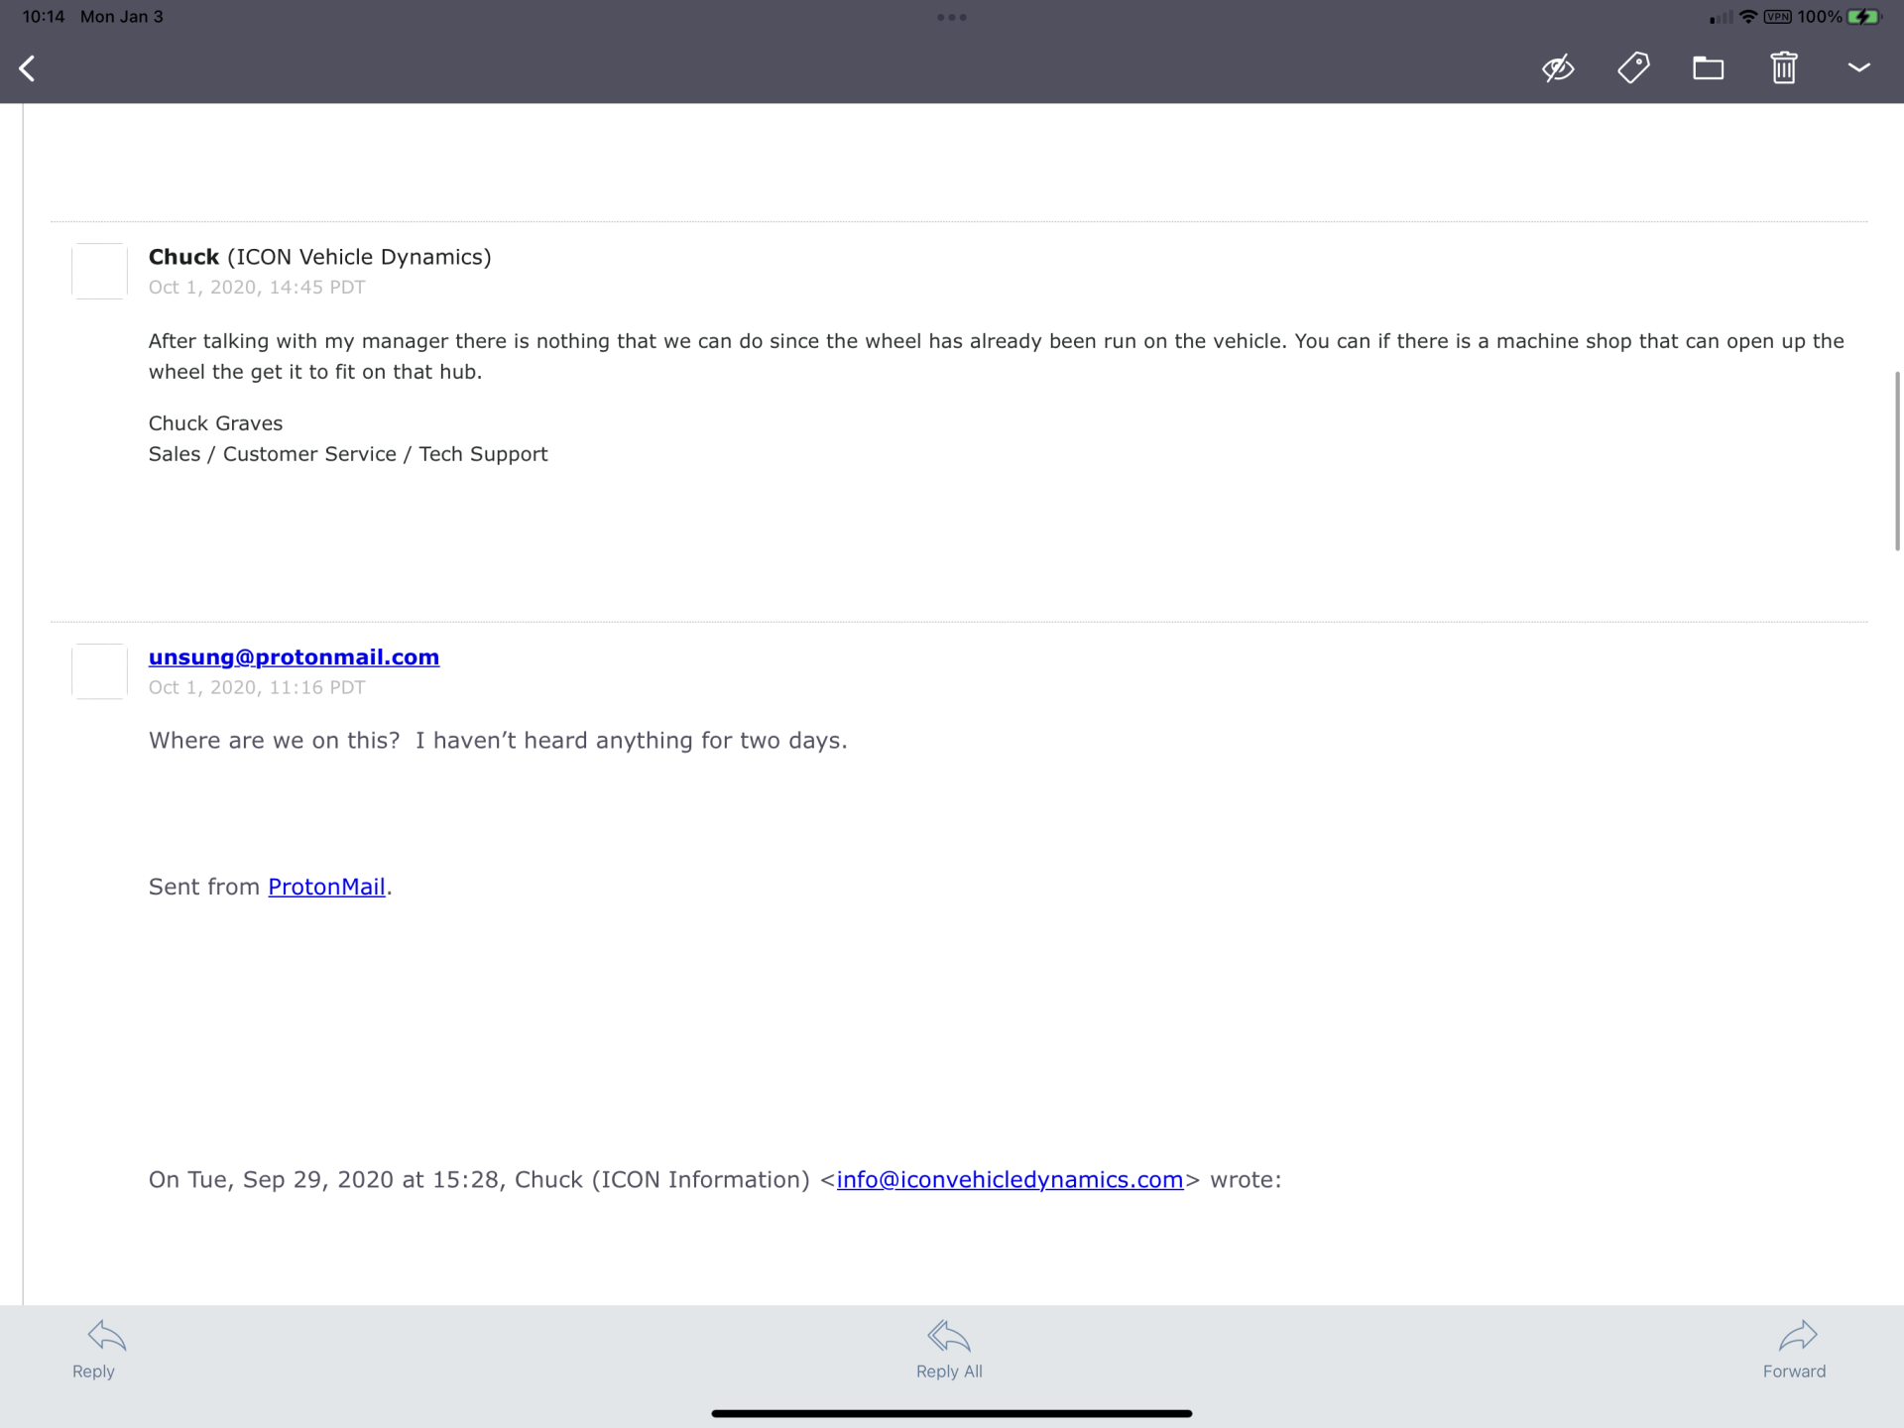Tap timestamp Oct 1, 2020, 11:16 PDT
1904x1428 pixels.
pos(257,688)
